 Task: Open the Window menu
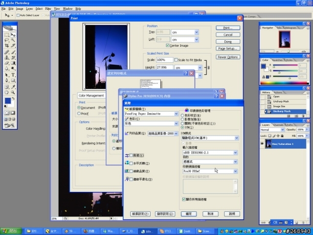click(67, 9)
